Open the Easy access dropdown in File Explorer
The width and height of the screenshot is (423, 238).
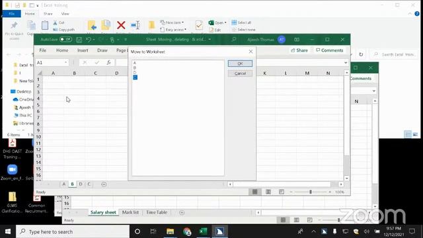pyautogui.click(x=173, y=30)
